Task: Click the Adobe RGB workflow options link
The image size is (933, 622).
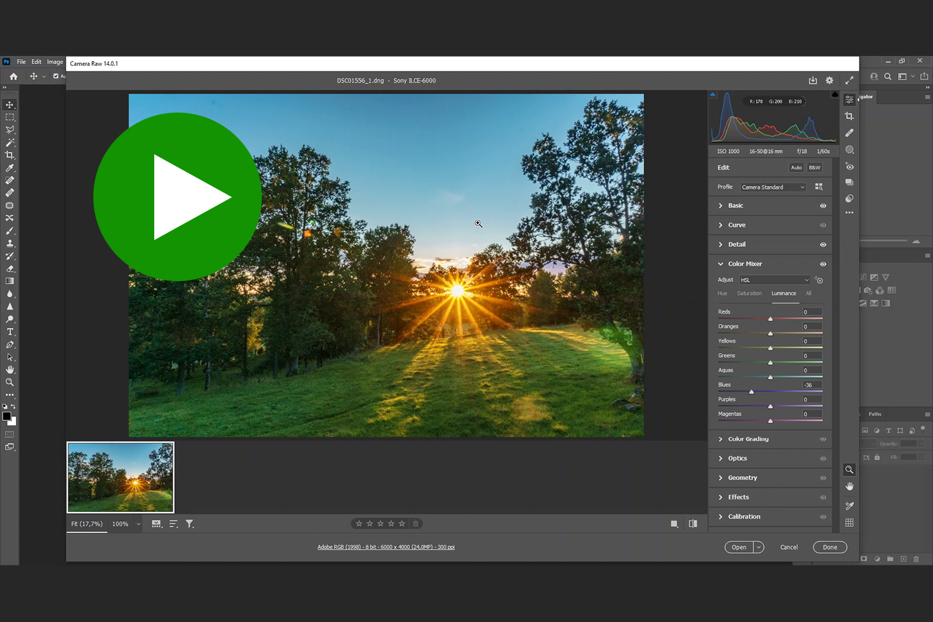Action: tap(386, 547)
